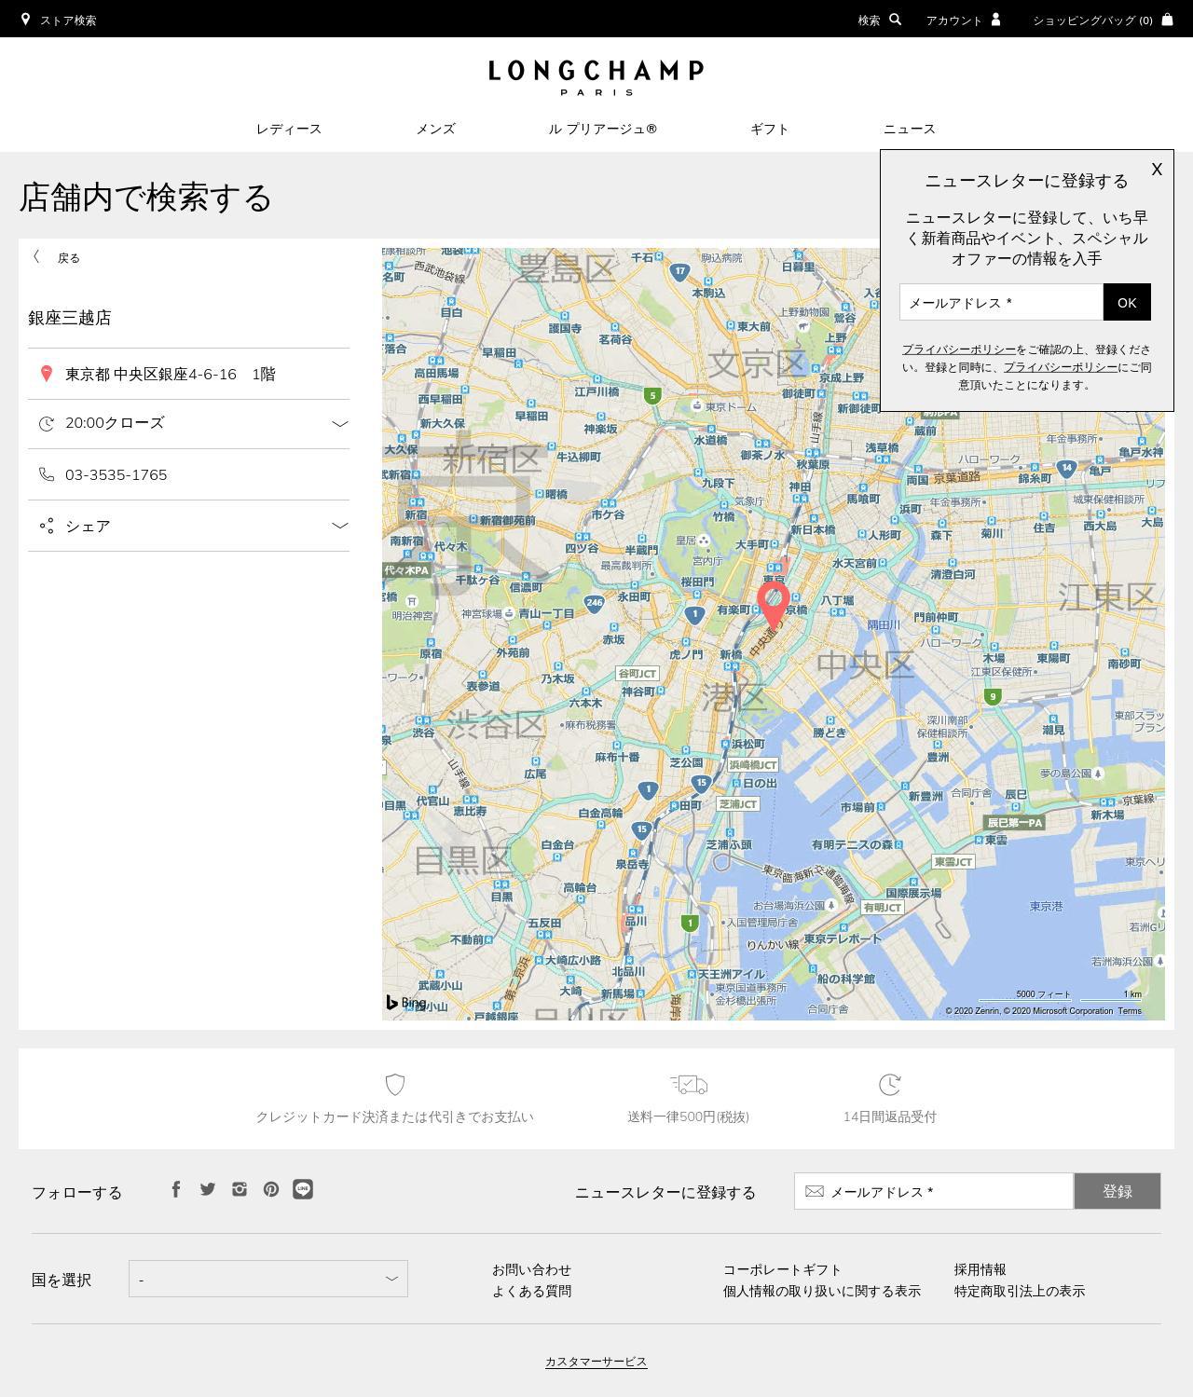Viewport: 1193px width, 1397px height.
Task: Open the search magnifier icon
Action: coord(896,19)
